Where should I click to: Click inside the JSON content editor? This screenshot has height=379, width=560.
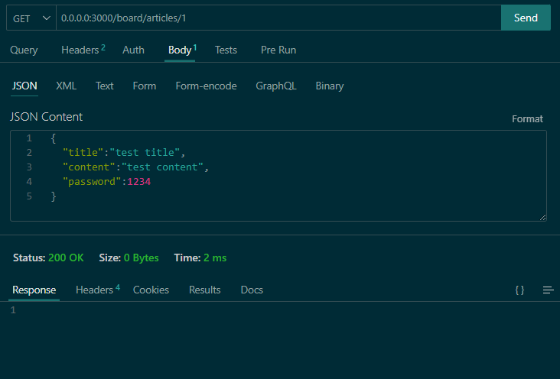coord(278,176)
